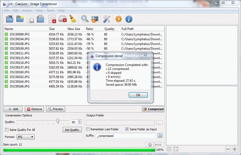Screen dimensions: 241x155
Task: Click OK in Compression done dialog
Action: [x=138, y=95]
